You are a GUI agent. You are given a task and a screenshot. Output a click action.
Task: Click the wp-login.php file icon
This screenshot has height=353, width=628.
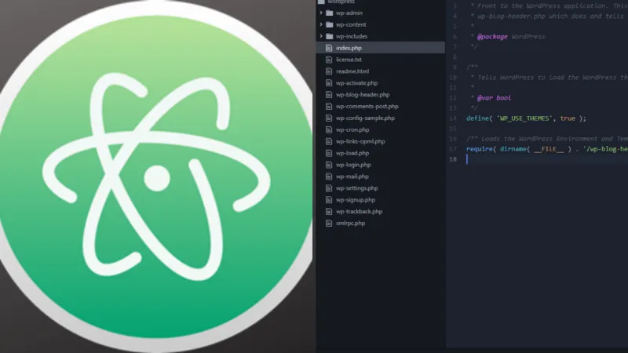[x=329, y=165]
